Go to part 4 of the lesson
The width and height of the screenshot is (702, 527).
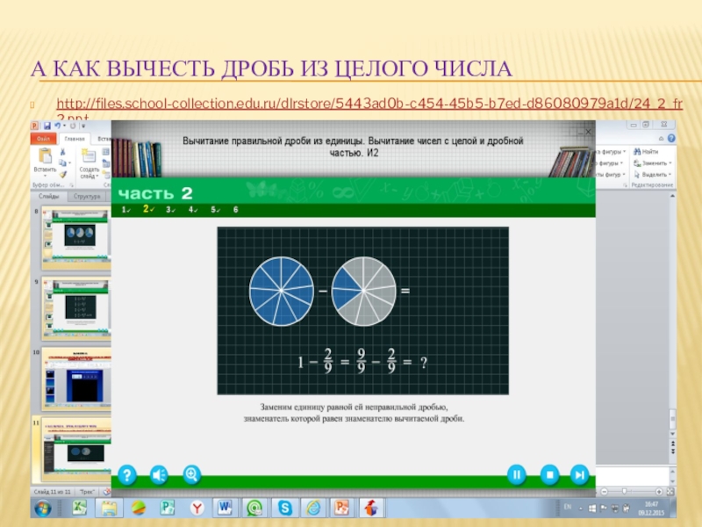pos(193,210)
